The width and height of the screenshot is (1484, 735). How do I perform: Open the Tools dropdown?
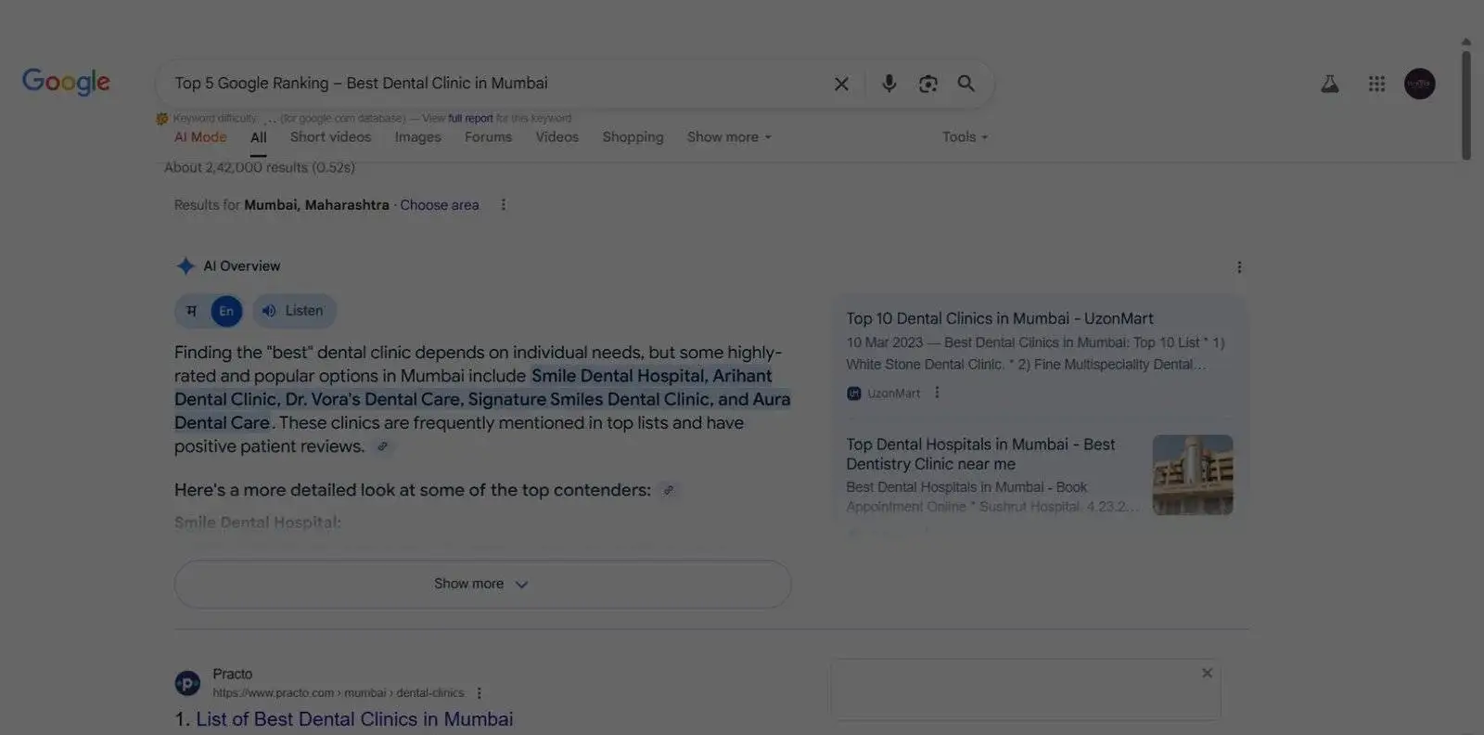[965, 137]
